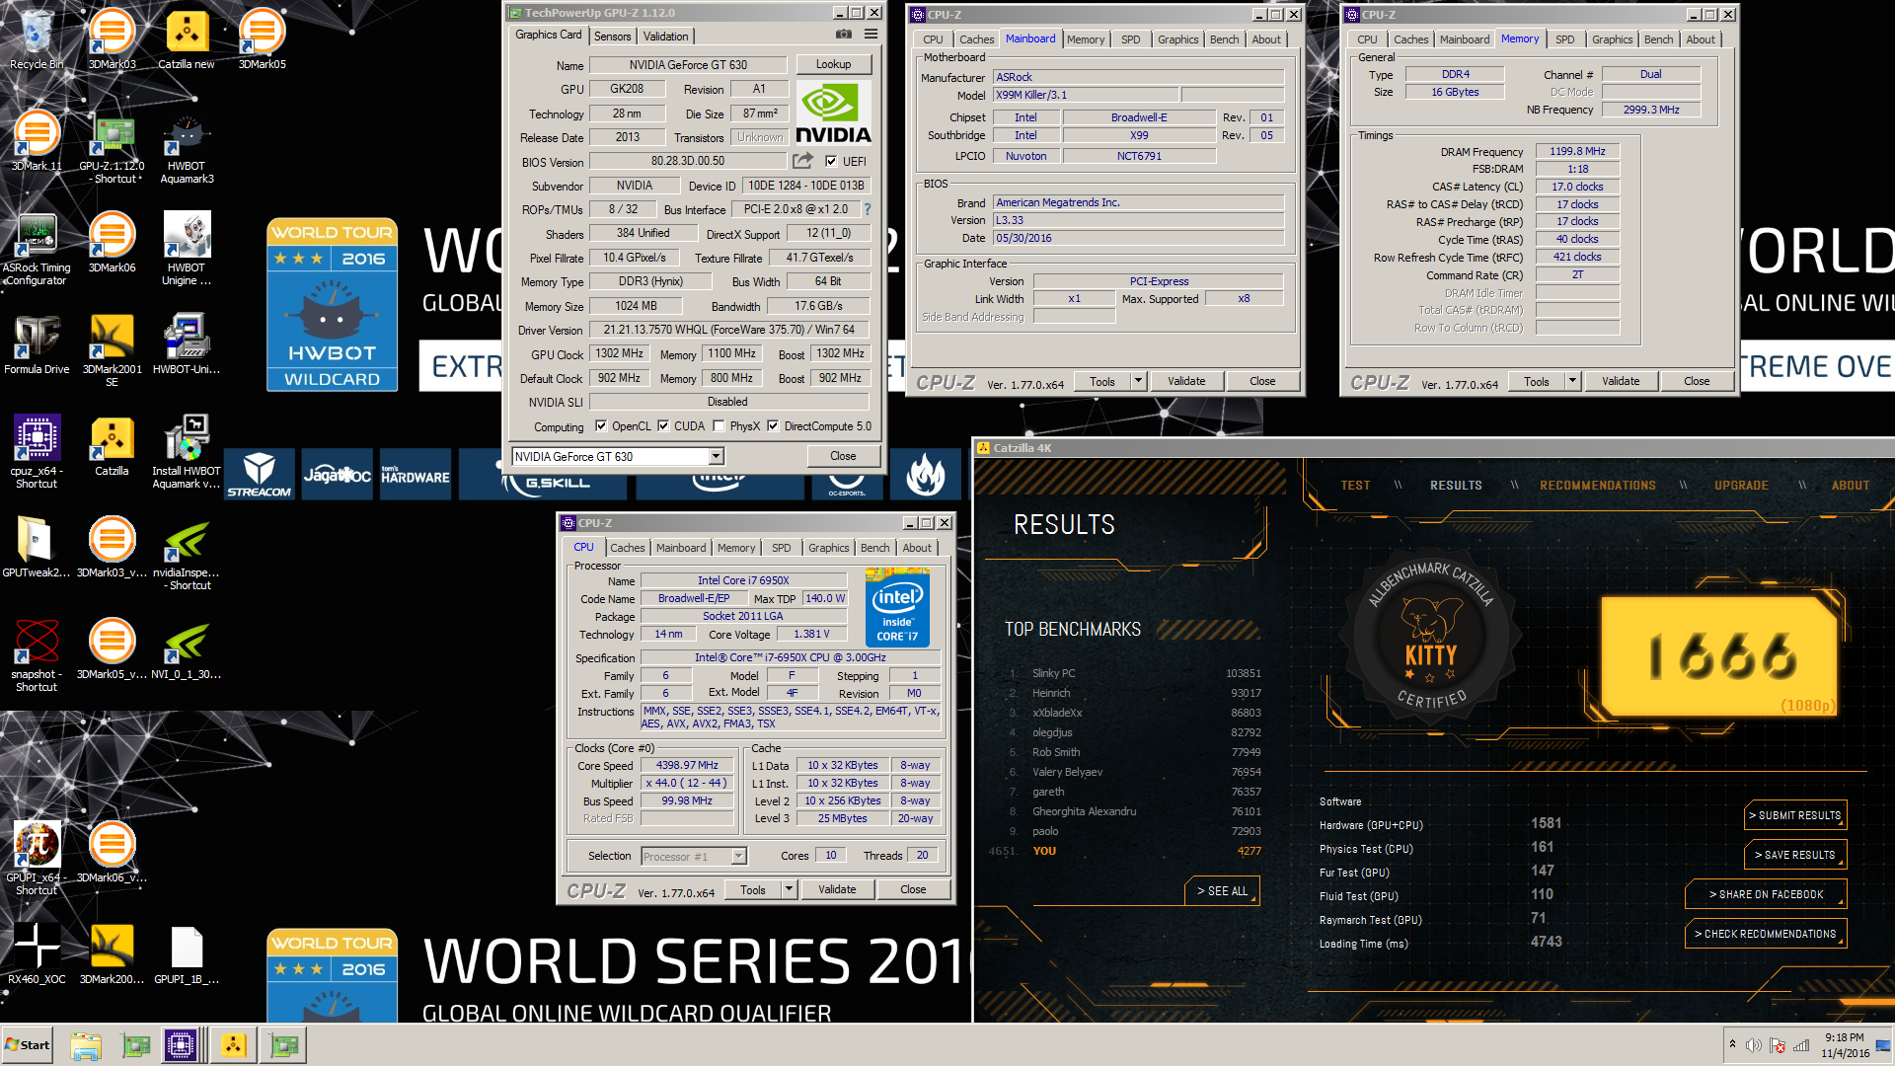Image resolution: width=1895 pixels, height=1066 pixels.
Task: Open the snapshot Shortcut desktop icon
Action: pyautogui.click(x=37, y=656)
